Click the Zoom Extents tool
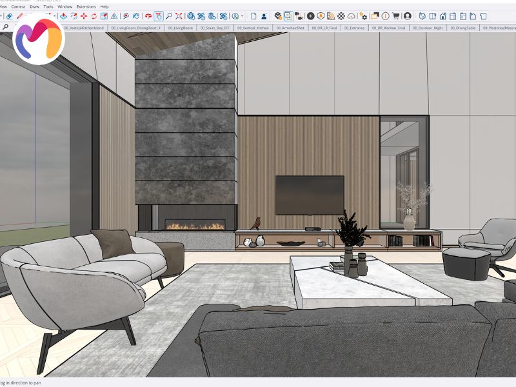This screenshot has width=516, height=387. tap(179, 15)
